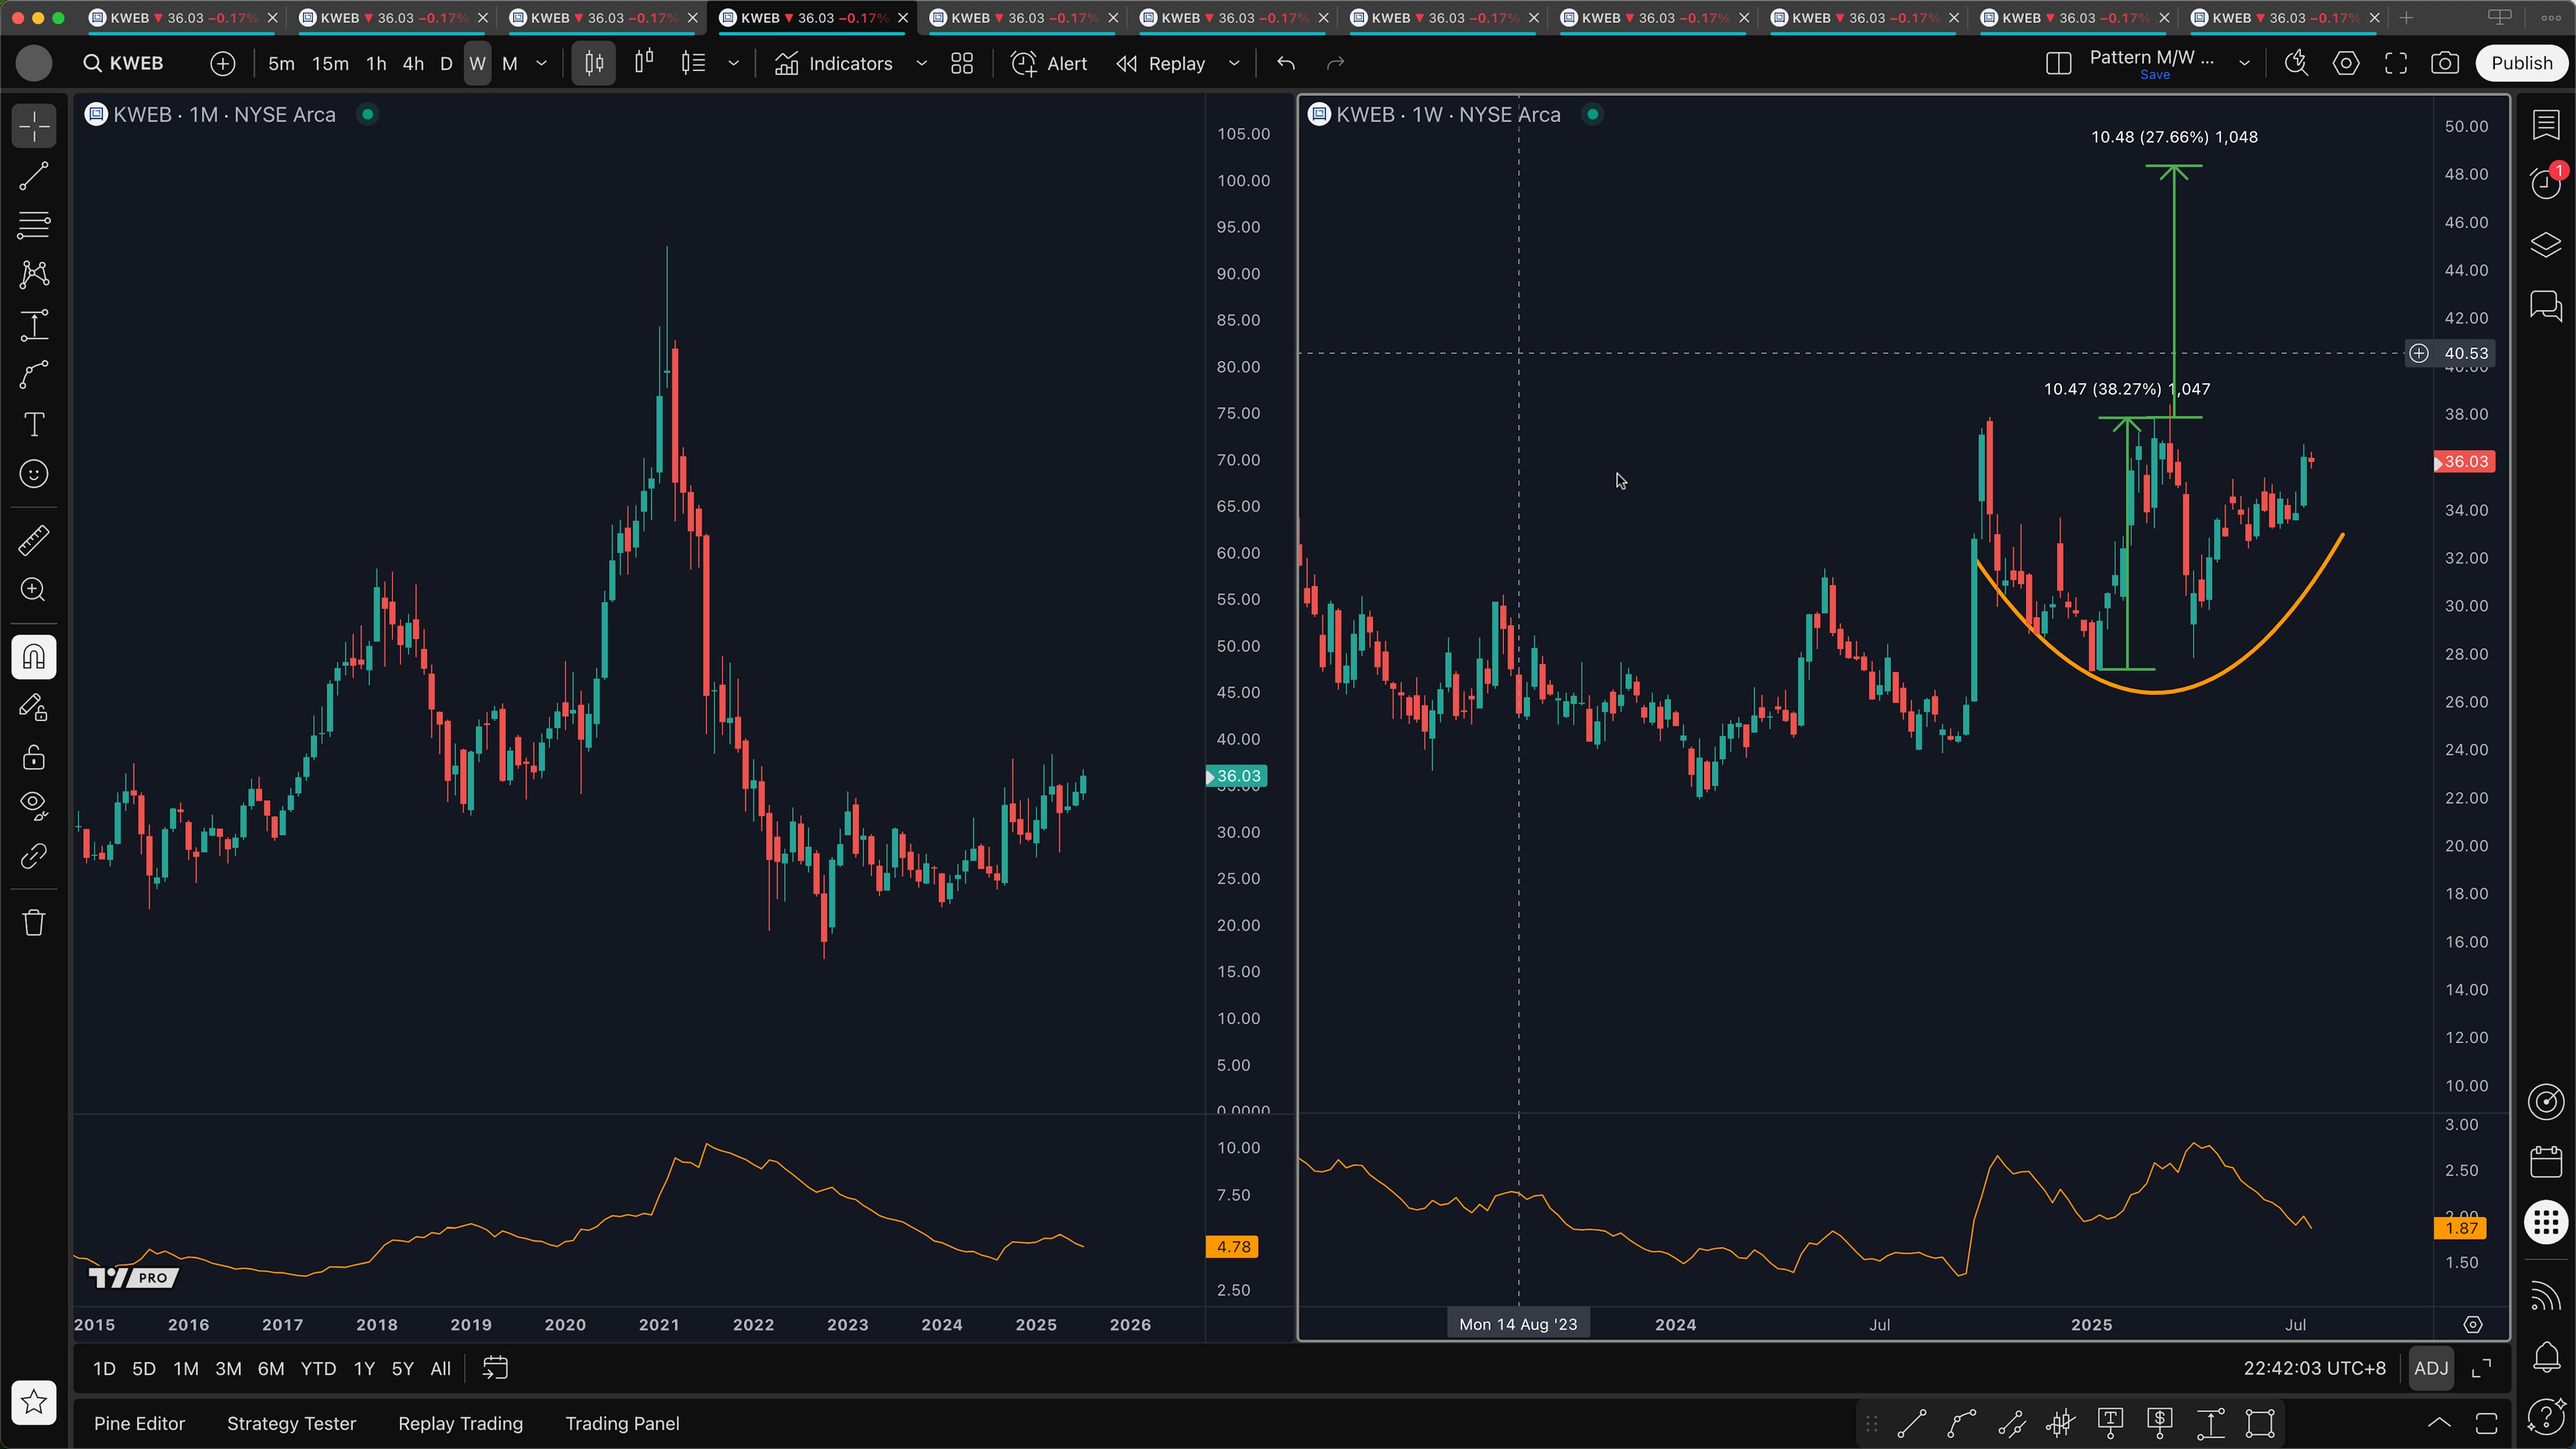The width and height of the screenshot is (2576, 1449).
Task: Hide all drawings with eye icon
Action: 34,806
